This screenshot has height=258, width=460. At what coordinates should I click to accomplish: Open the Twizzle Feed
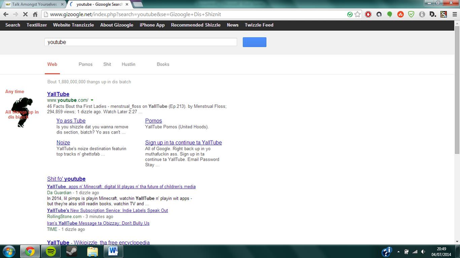tap(259, 25)
